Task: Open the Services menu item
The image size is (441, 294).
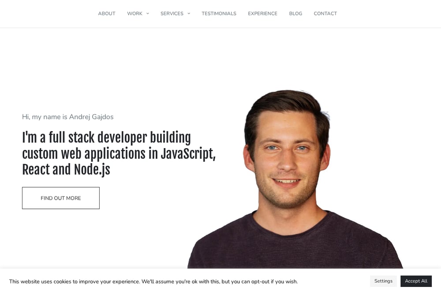Action: (x=172, y=14)
